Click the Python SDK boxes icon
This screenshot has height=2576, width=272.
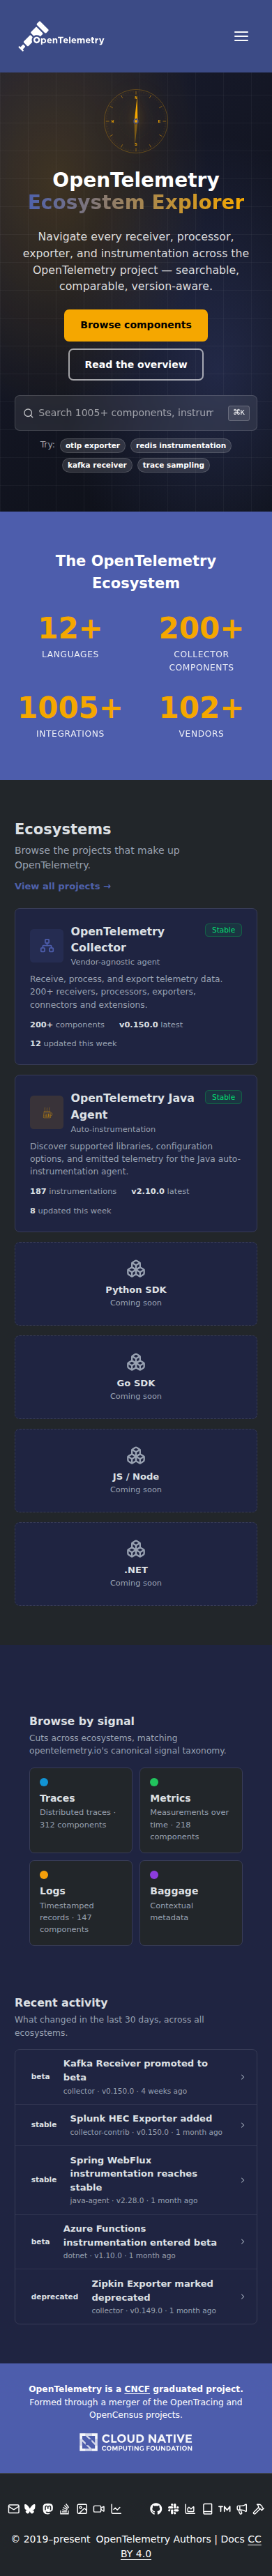[x=136, y=1269]
